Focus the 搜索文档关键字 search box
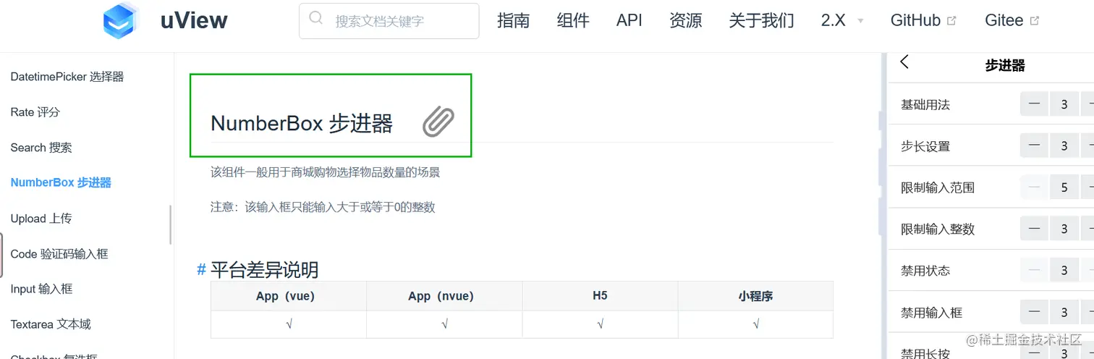Viewport: 1094px width, 359px height. (389, 21)
